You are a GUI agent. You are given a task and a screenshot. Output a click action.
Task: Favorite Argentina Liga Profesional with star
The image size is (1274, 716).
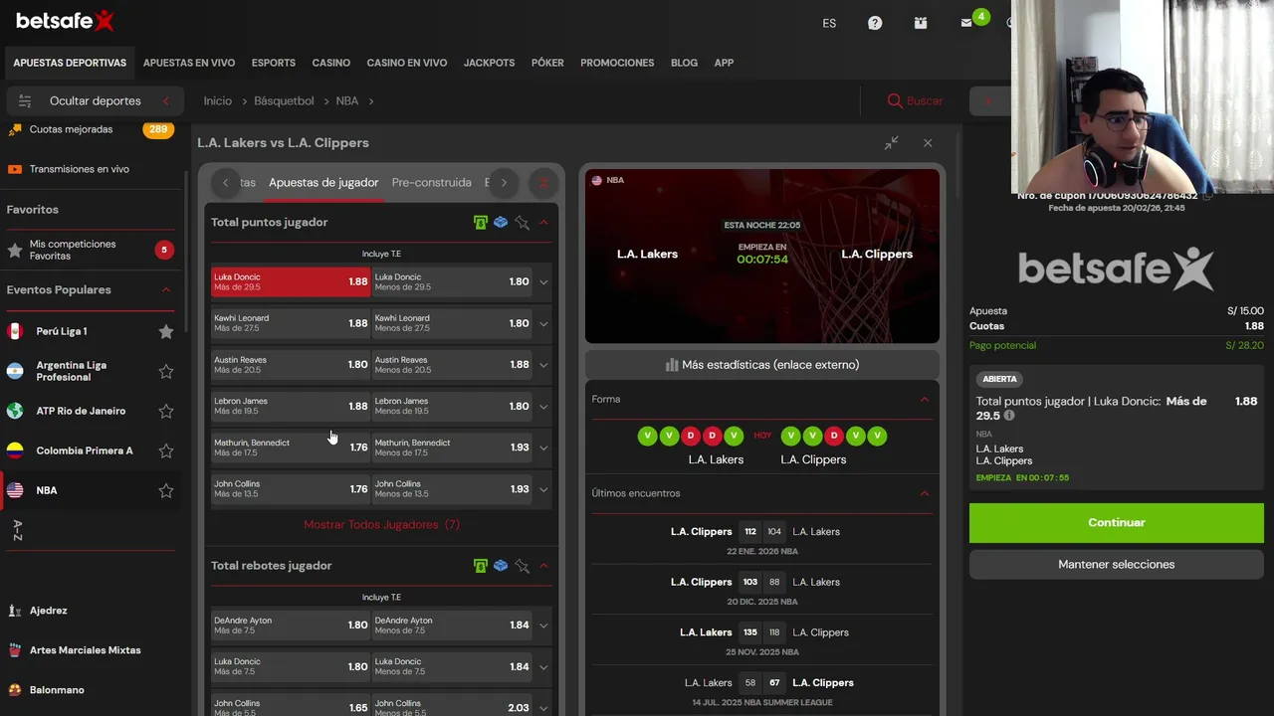166,371
